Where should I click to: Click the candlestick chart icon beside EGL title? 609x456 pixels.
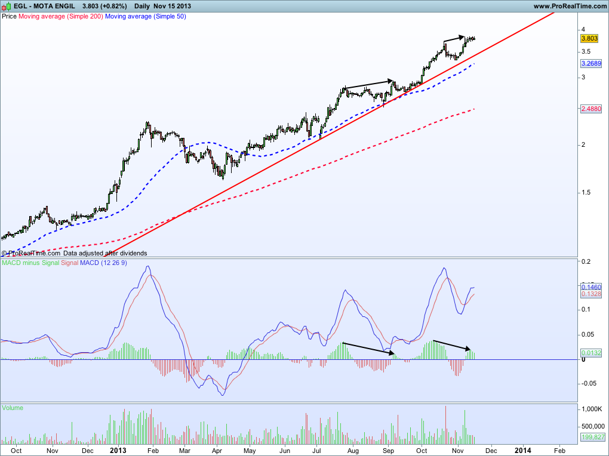coord(7,6)
